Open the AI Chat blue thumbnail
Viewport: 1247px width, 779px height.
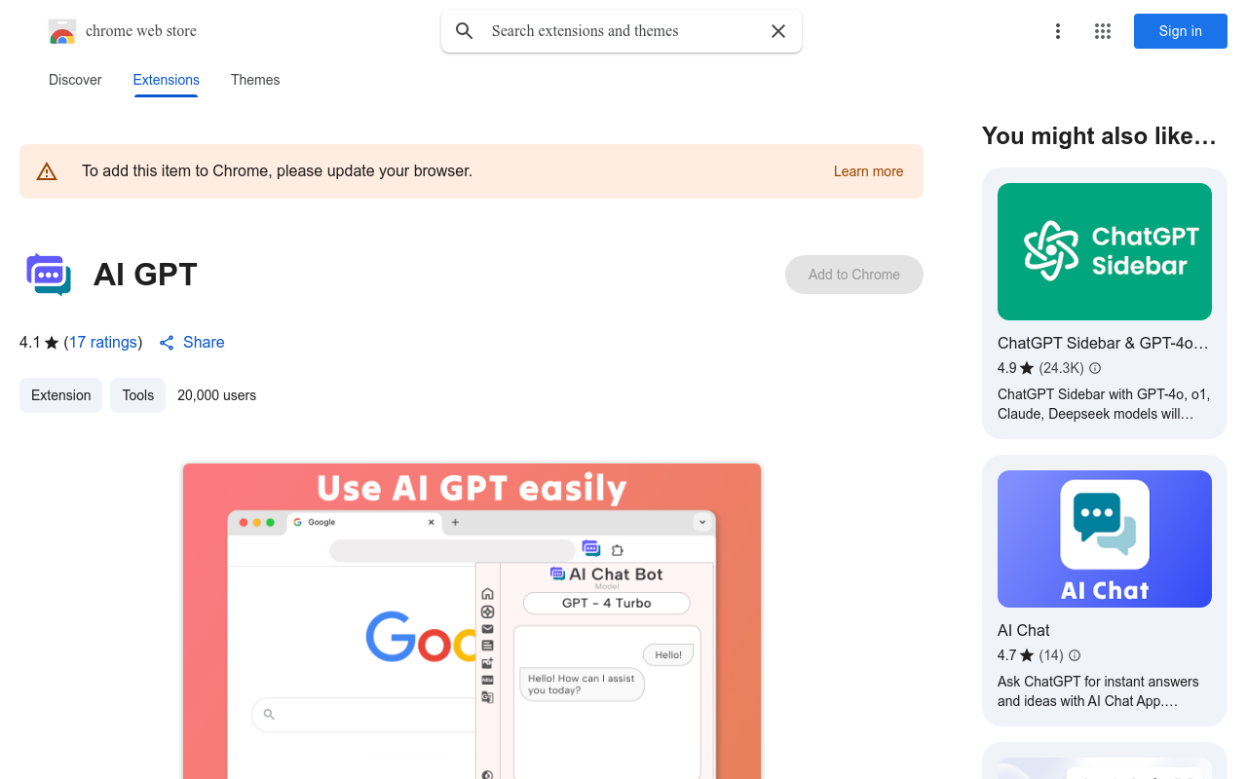point(1105,538)
